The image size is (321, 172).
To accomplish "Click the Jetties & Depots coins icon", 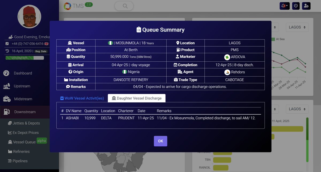I will click(x=10, y=123).
